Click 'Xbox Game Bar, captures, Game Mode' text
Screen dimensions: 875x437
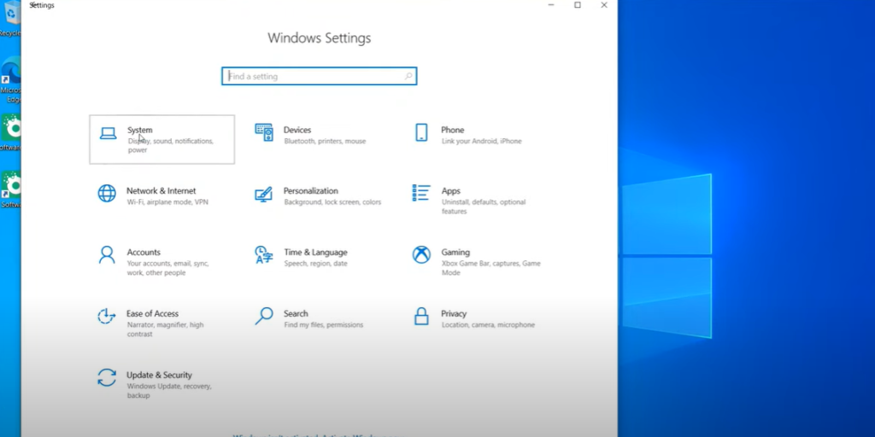[491, 268]
